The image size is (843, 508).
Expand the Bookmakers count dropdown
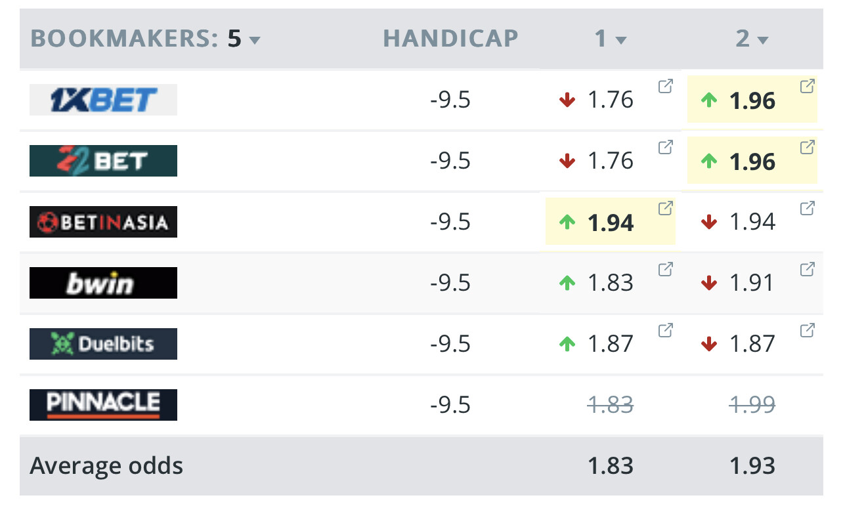click(x=255, y=40)
